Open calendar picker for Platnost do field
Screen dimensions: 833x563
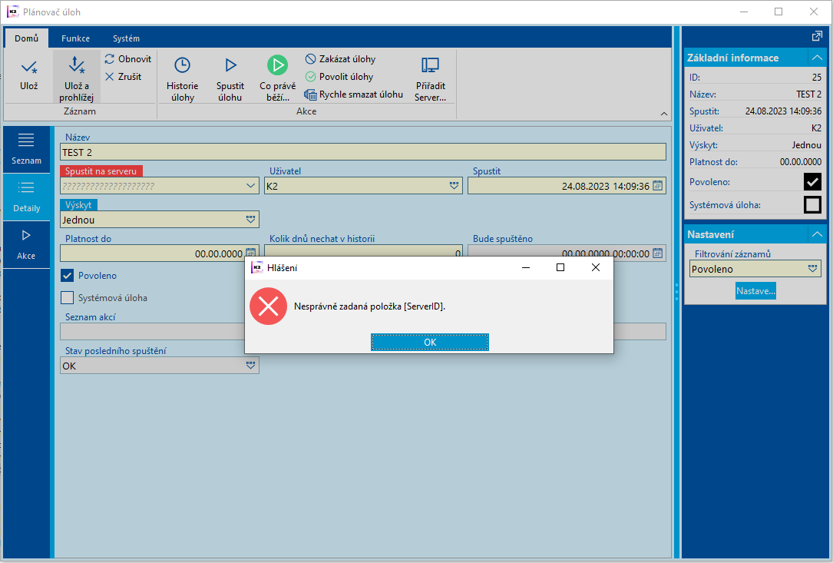click(251, 253)
